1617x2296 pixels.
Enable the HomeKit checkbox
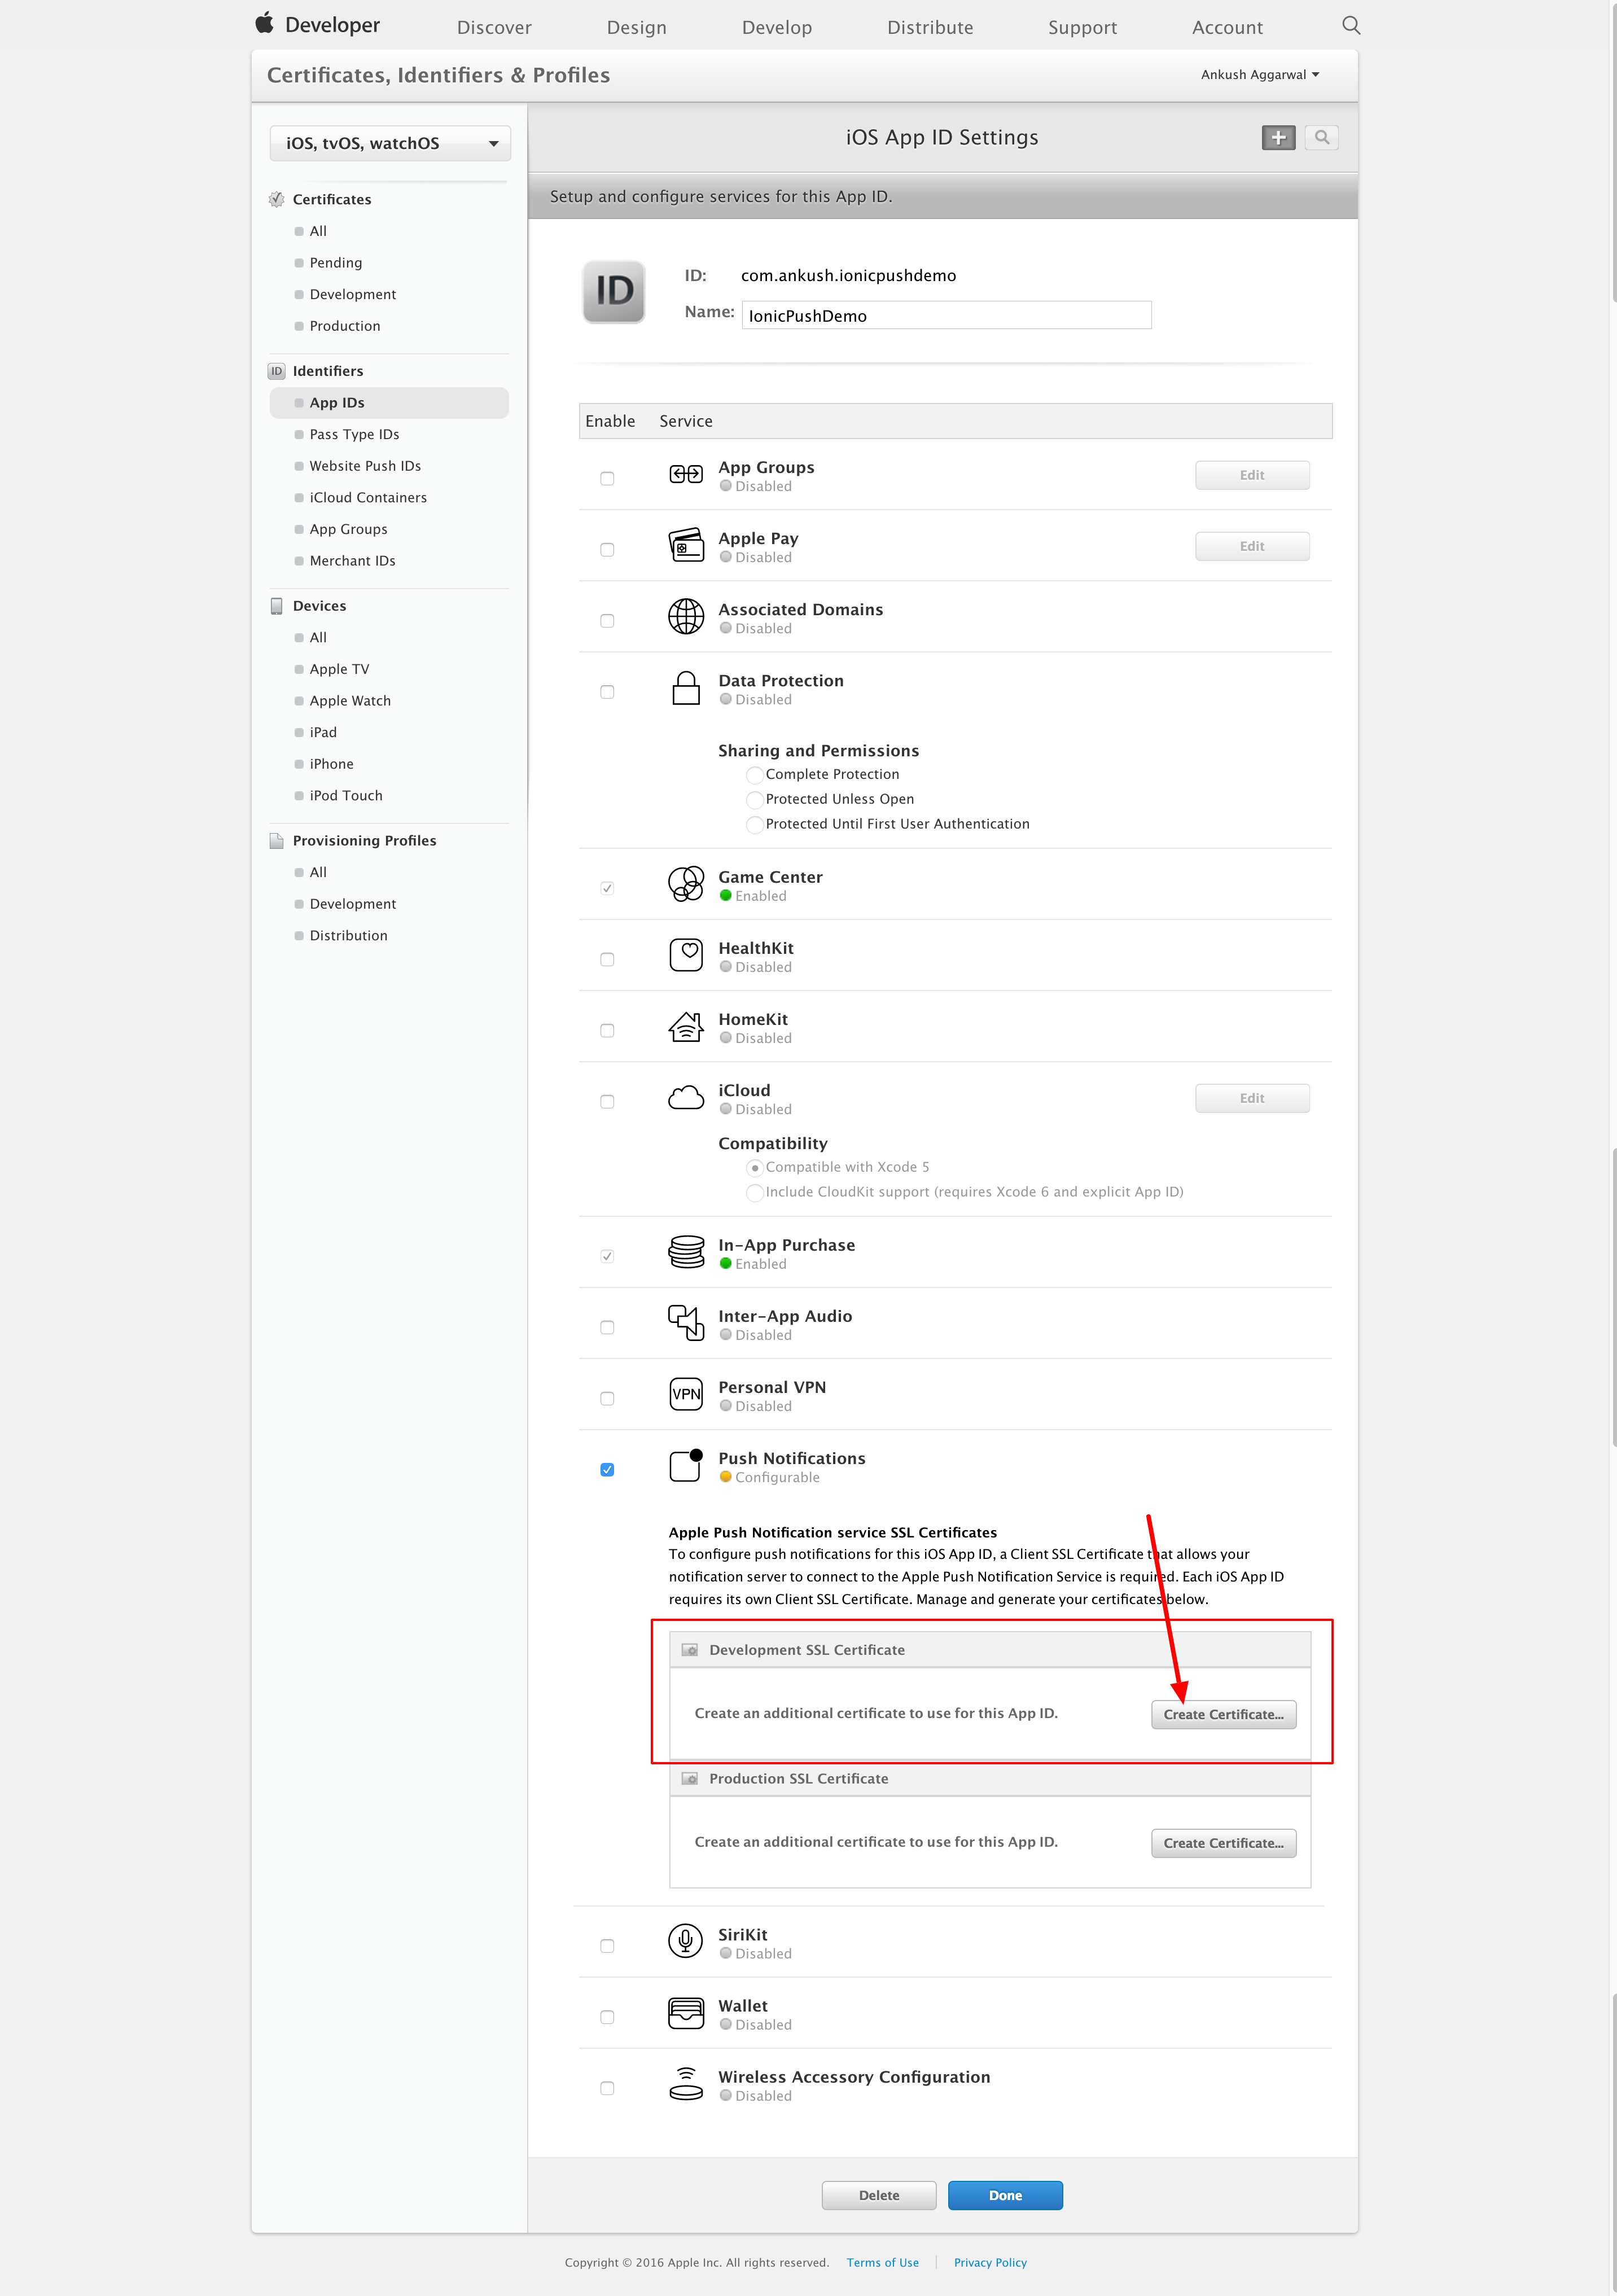pos(607,1031)
